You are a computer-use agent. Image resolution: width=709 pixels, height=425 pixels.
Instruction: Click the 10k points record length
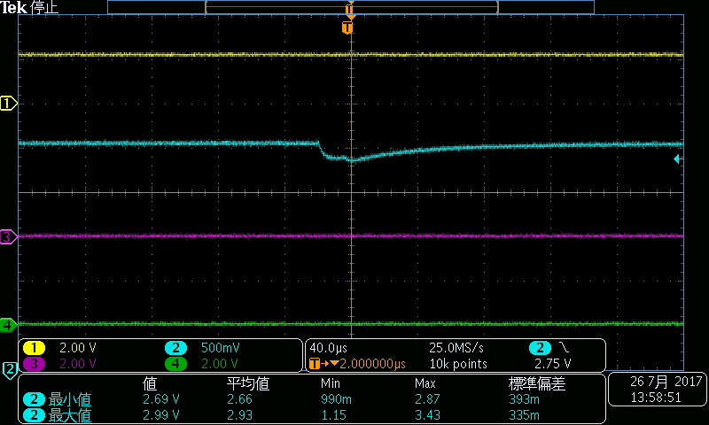tap(458, 364)
